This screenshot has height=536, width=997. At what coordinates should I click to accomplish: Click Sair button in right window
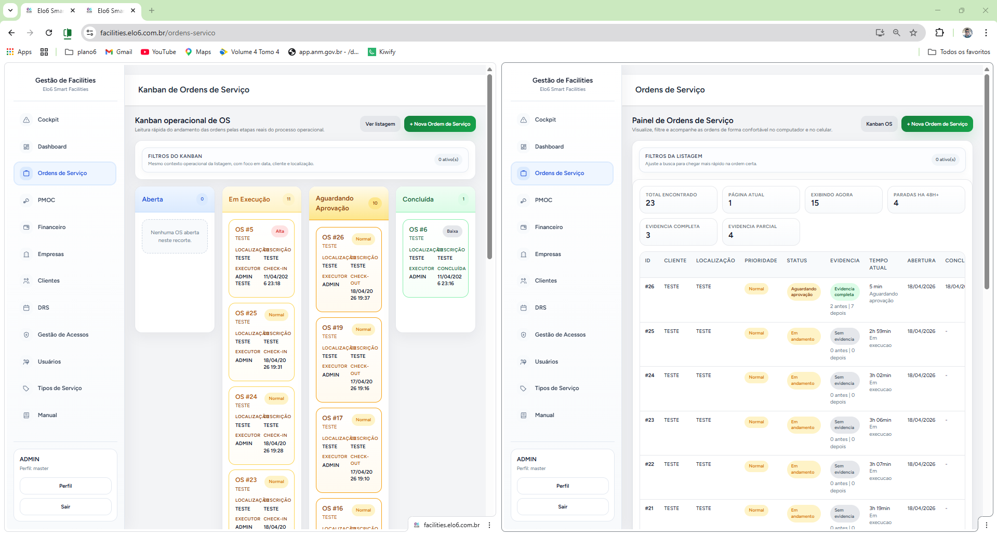tap(563, 507)
